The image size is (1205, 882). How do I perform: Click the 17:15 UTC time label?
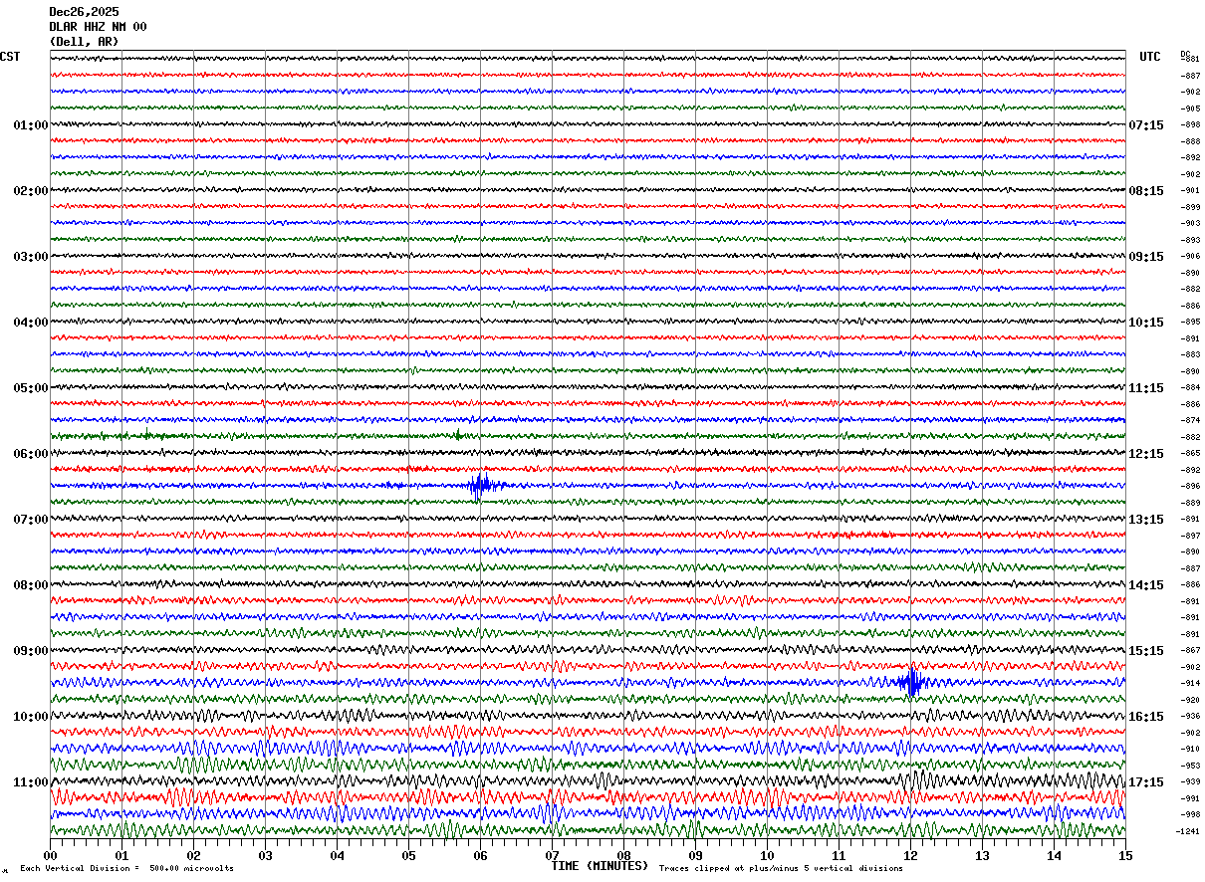[x=1145, y=782]
